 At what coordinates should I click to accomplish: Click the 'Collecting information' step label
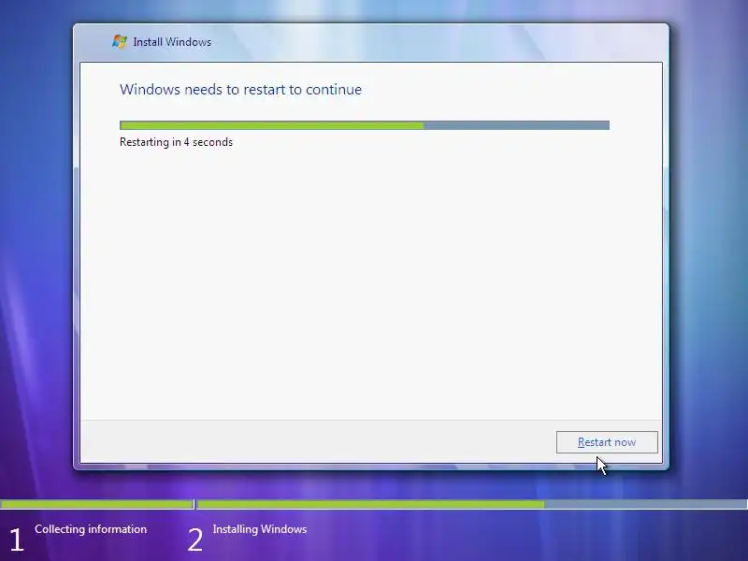click(91, 529)
